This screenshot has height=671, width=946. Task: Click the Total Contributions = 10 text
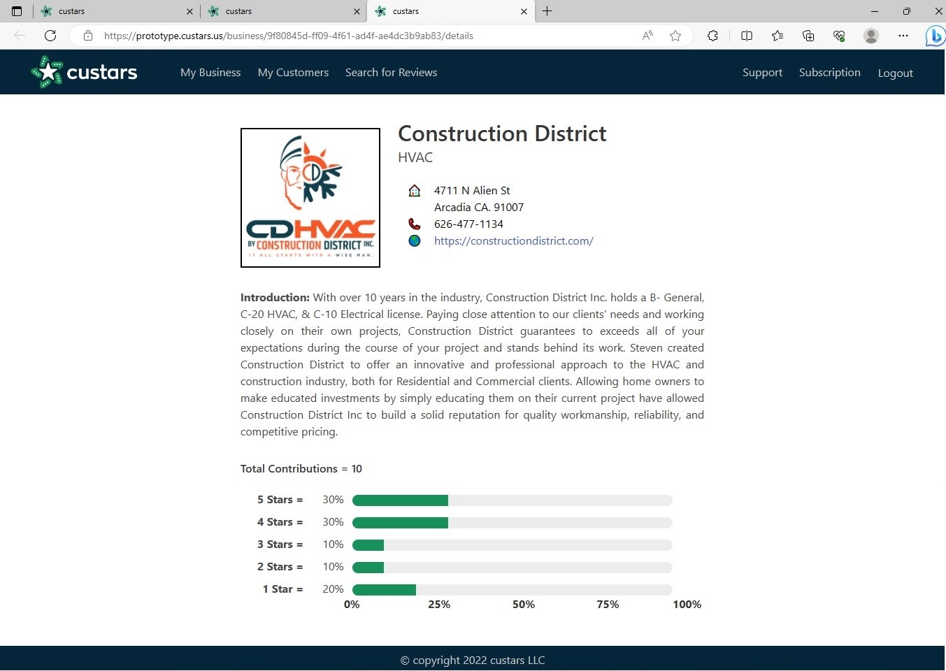click(x=301, y=469)
